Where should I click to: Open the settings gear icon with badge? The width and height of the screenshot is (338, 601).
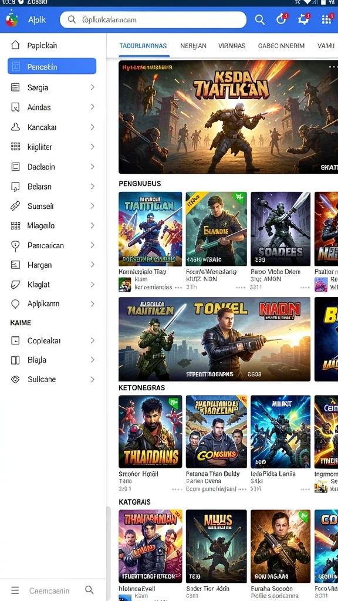[303, 19]
